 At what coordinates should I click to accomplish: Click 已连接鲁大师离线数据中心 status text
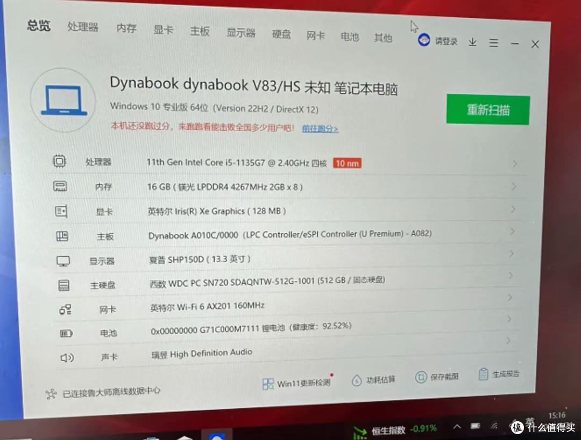click(x=111, y=392)
